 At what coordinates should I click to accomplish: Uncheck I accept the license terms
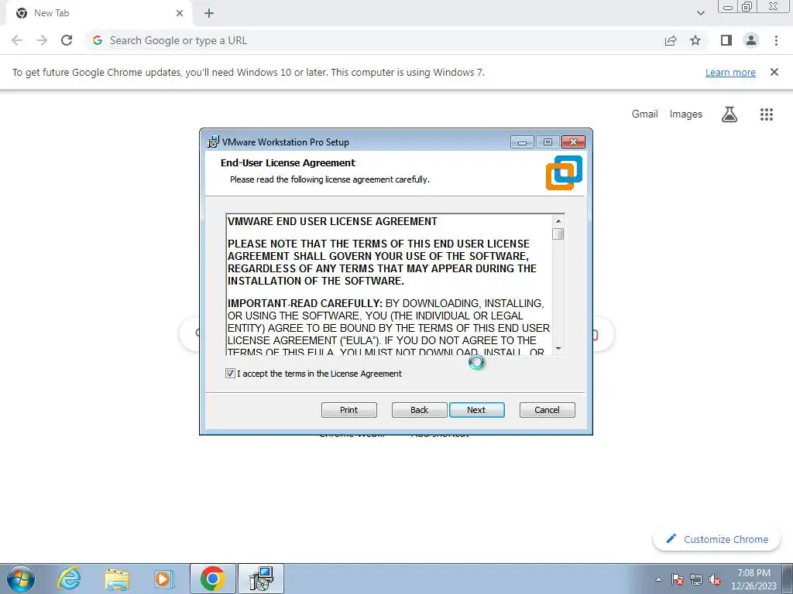tap(230, 374)
